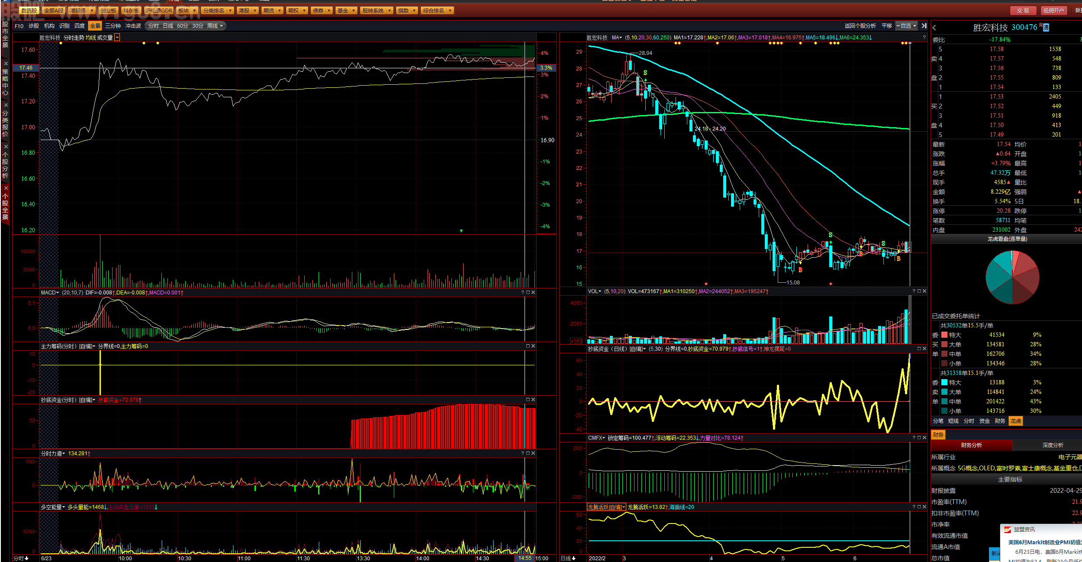The height and width of the screenshot is (562, 1082).
Task: Click the cyan 特大 sell-order color swatch
Action: [x=944, y=382]
